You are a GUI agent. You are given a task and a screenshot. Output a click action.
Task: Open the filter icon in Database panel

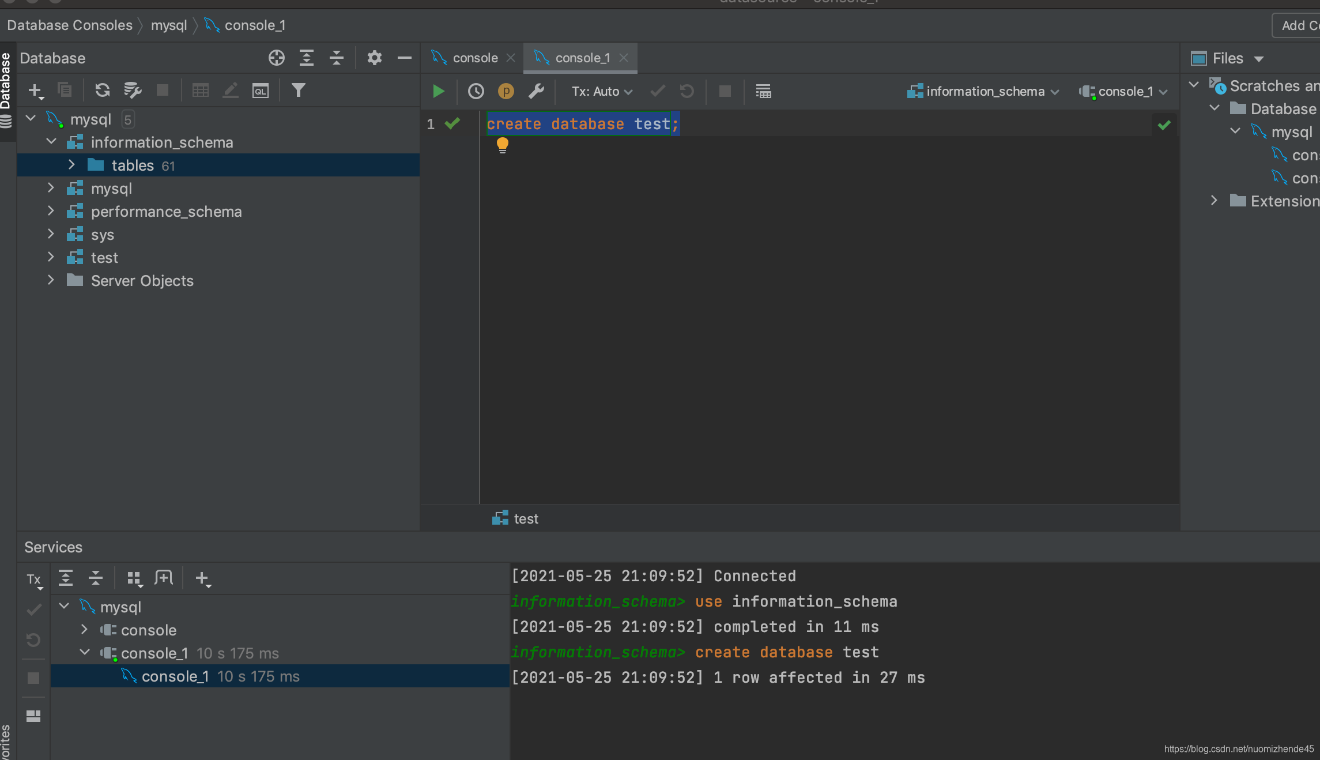[x=298, y=90]
